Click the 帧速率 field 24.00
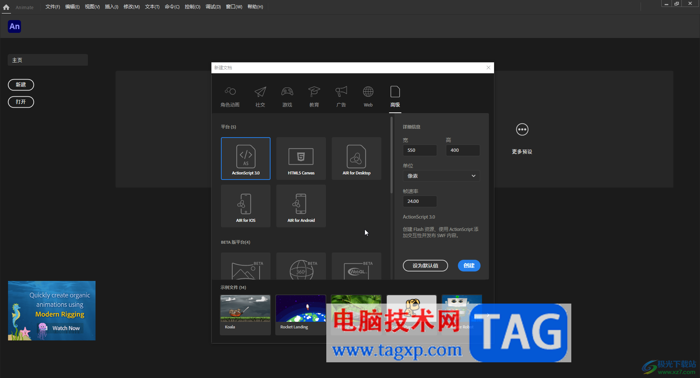The height and width of the screenshot is (378, 700). 420,201
